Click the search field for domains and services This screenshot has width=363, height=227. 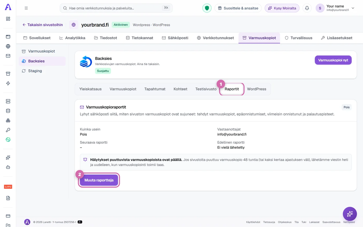[x=116, y=8]
